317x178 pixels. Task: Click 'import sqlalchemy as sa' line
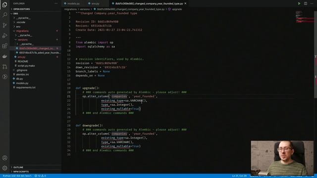coord(95,46)
